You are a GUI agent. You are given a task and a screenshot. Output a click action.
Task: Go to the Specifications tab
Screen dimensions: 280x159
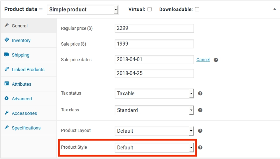(x=26, y=128)
